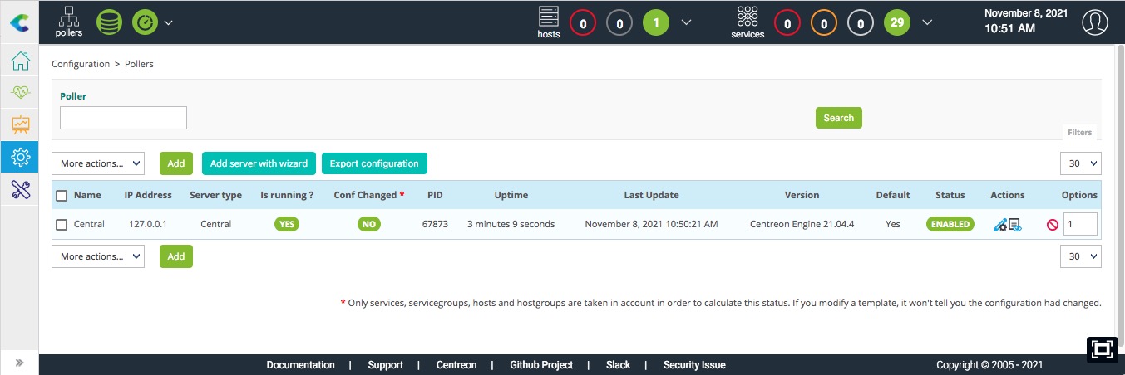1125x375 pixels.
Task: Open the Administration tools icon in the sidebar
Action: (20, 188)
